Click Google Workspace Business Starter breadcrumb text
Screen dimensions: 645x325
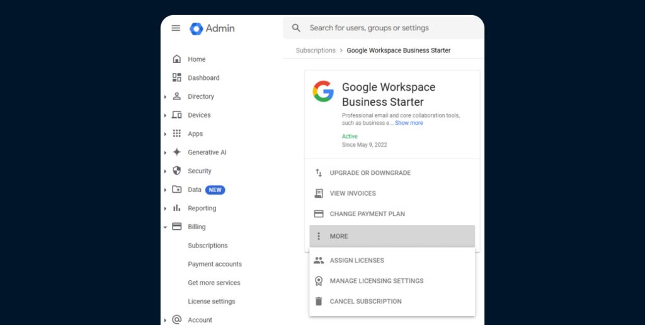click(x=399, y=50)
